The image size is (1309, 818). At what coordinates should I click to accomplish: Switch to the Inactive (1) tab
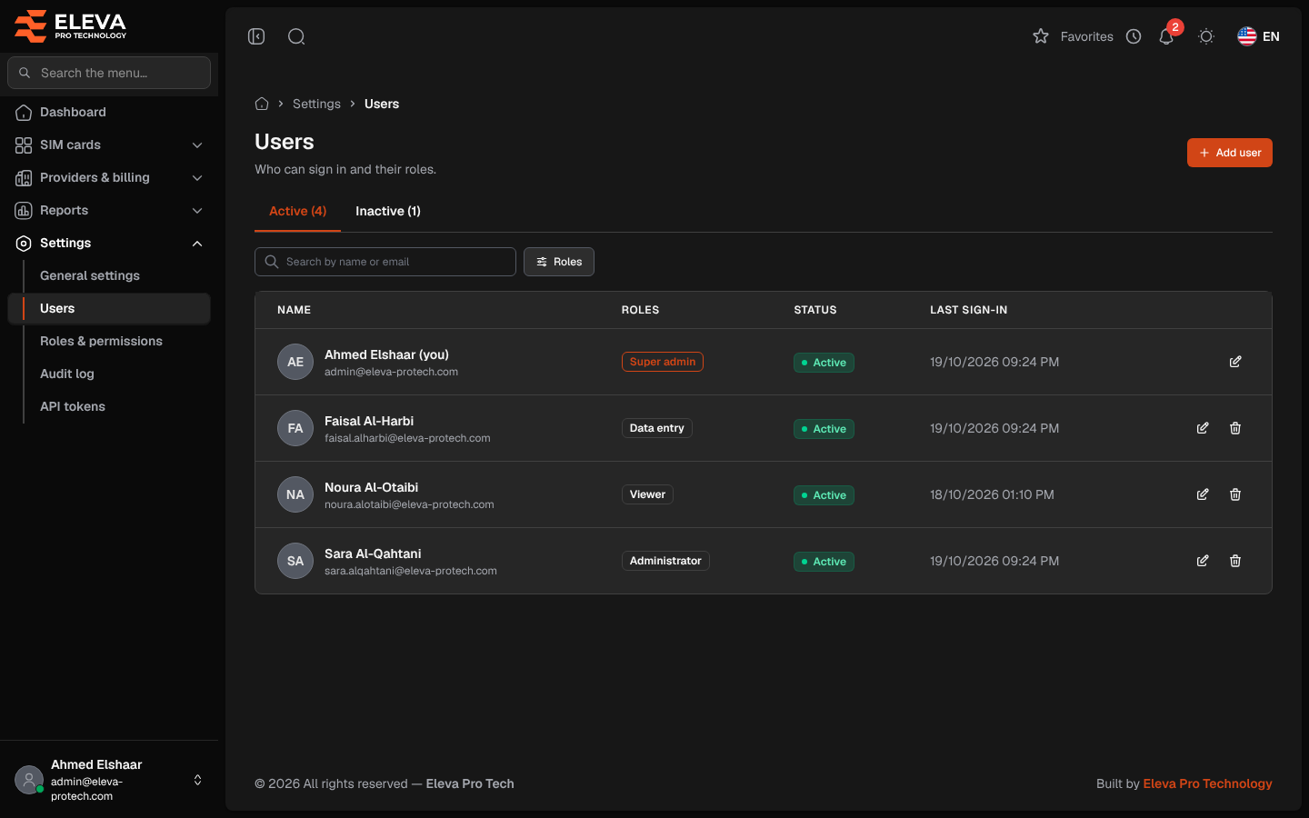388,211
